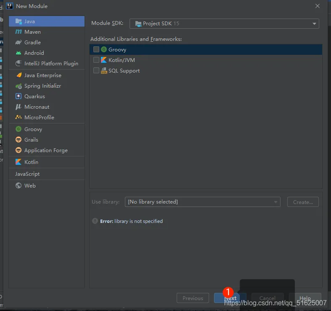This screenshot has height=311, width=331.
Task: Click the Maven 'm' icon
Action: (x=19, y=32)
